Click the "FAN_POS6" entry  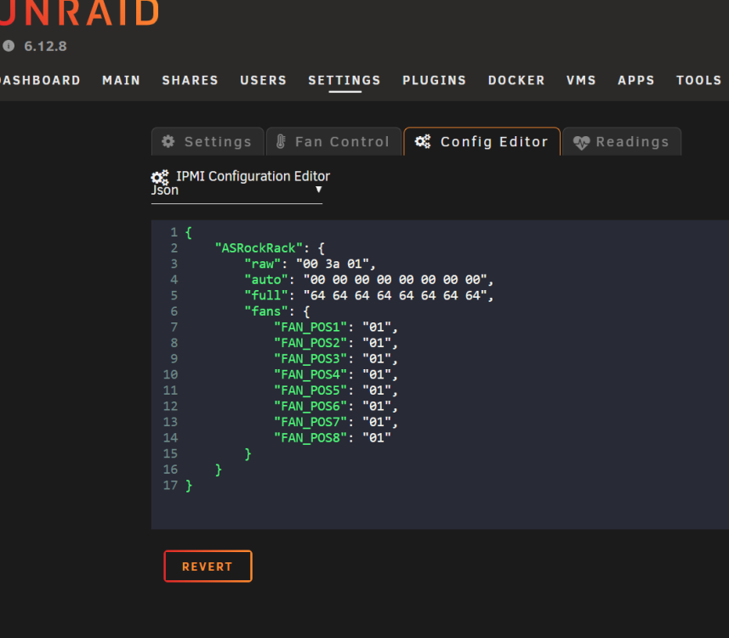[x=310, y=406]
